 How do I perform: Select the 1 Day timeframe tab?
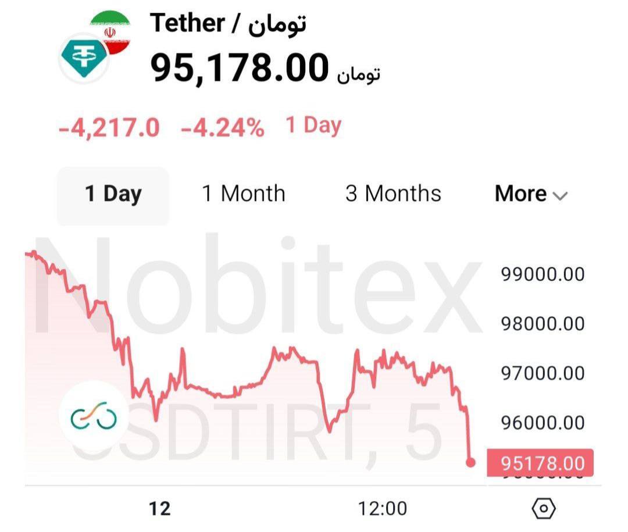113,195
